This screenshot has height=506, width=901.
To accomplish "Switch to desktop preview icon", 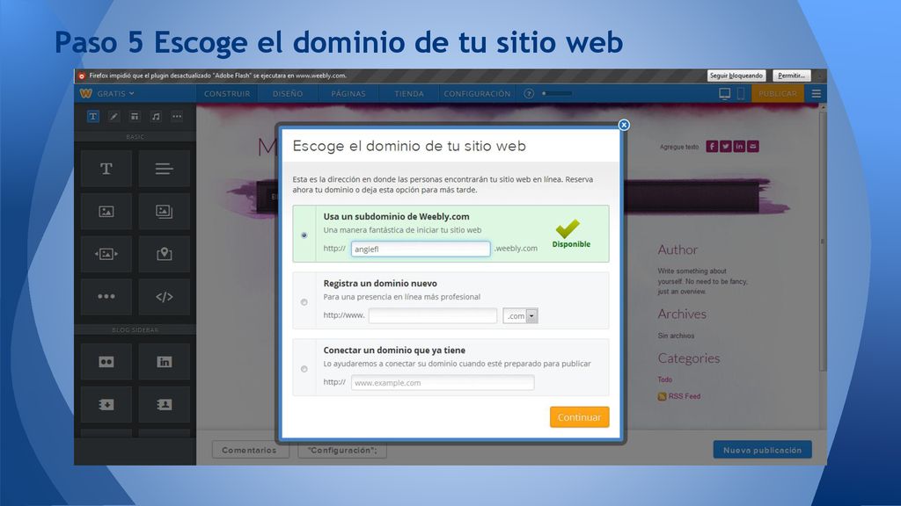I will (x=725, y=93).
